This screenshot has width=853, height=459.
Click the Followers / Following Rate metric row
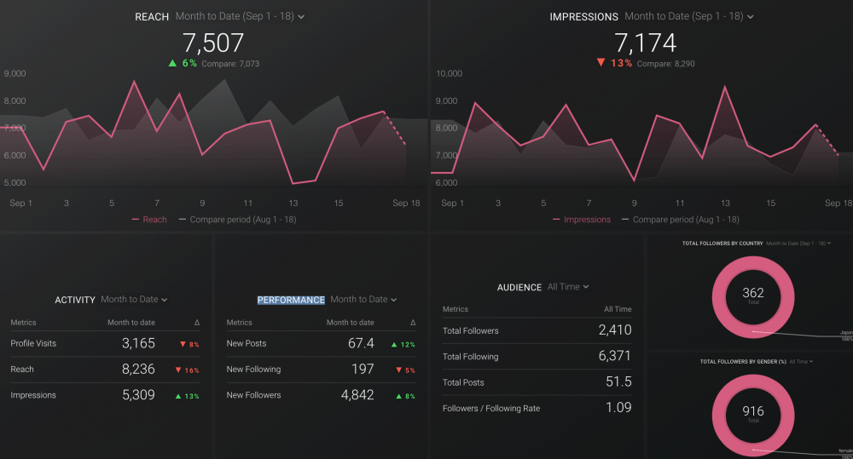[x=537, y=409]
